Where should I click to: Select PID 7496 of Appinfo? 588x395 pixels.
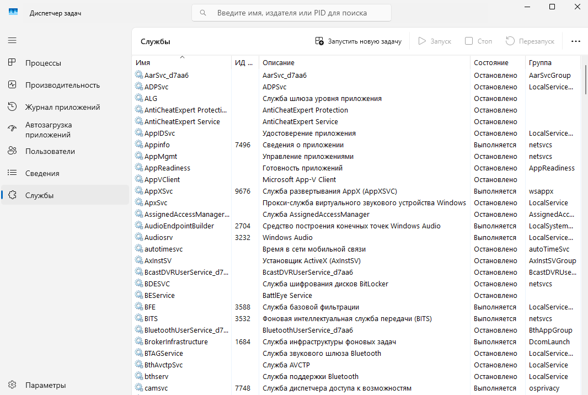coord(243,145)
